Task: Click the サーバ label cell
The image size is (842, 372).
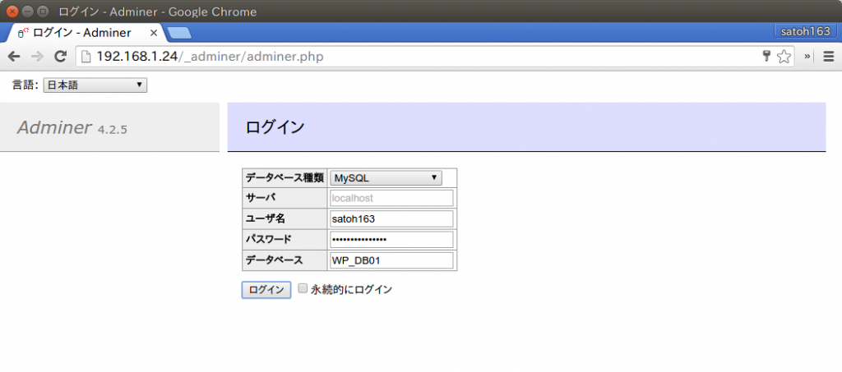Action: tap(285, 199)
